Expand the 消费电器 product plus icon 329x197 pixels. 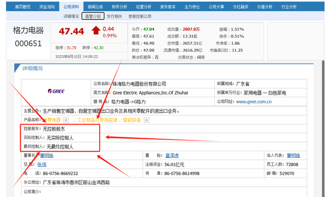point(66,120)
